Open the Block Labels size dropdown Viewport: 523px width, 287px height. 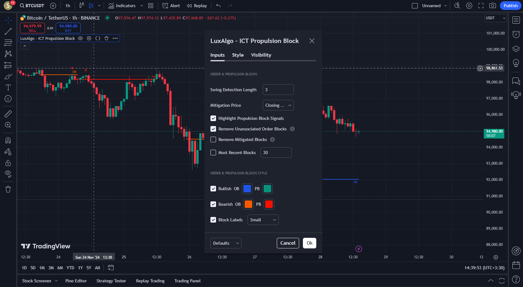click(x=263, y=220)
